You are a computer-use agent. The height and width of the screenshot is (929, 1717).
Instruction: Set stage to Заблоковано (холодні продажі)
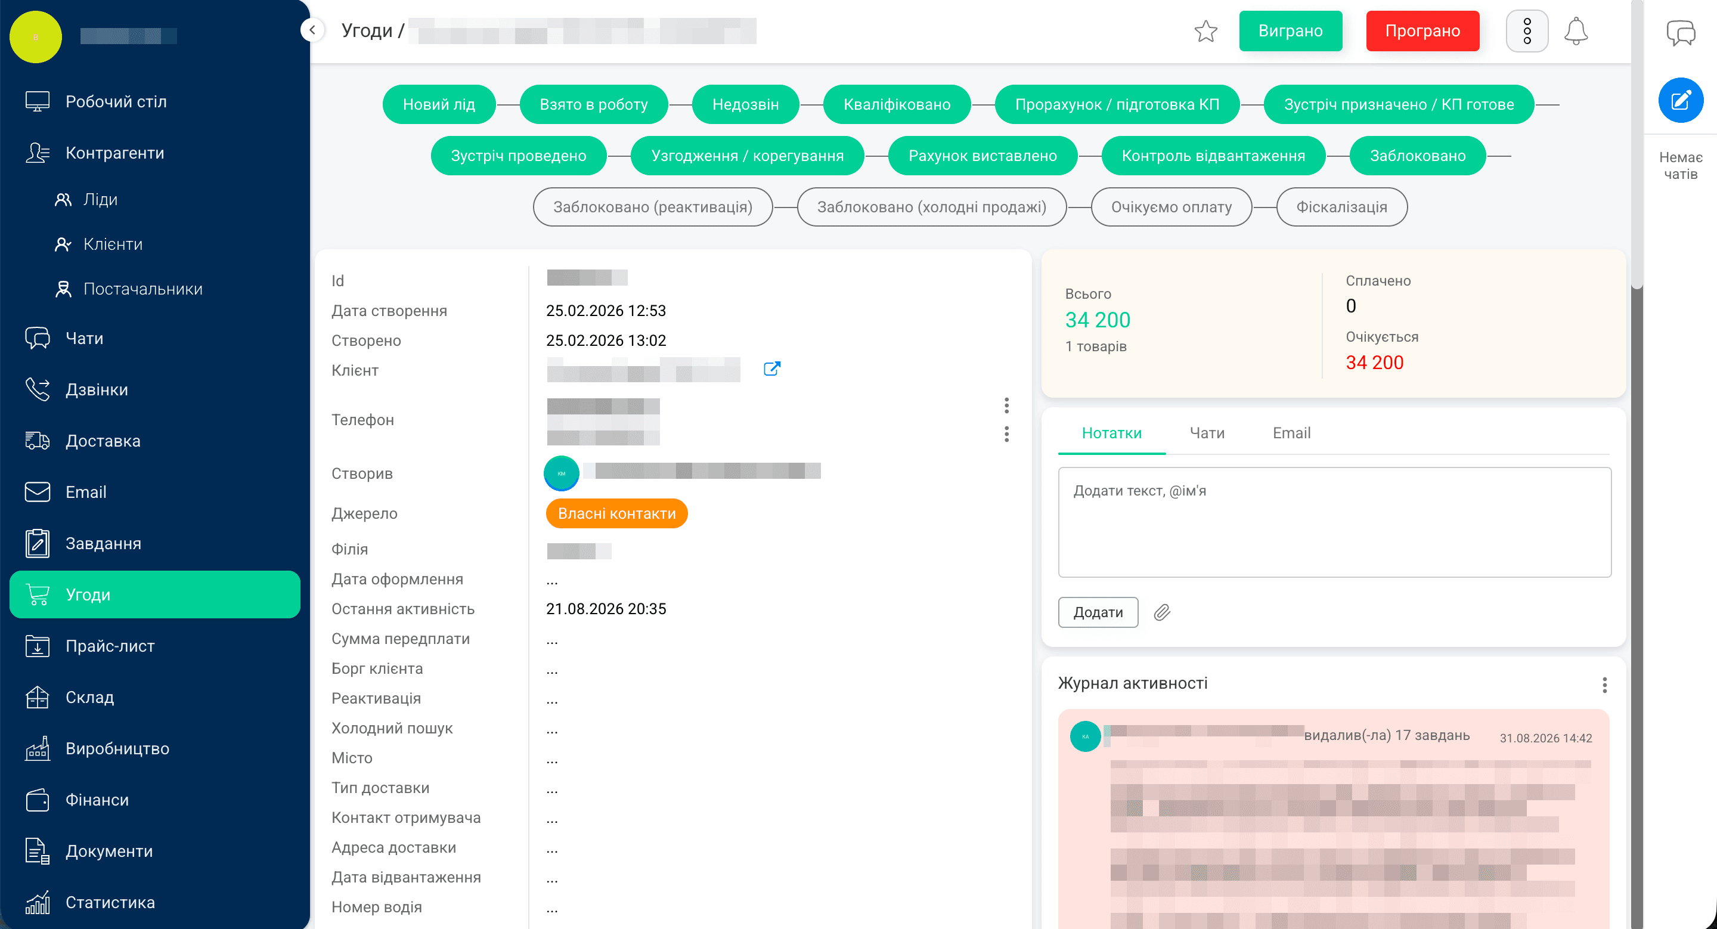pyautogui.click(x=931, y=208)
